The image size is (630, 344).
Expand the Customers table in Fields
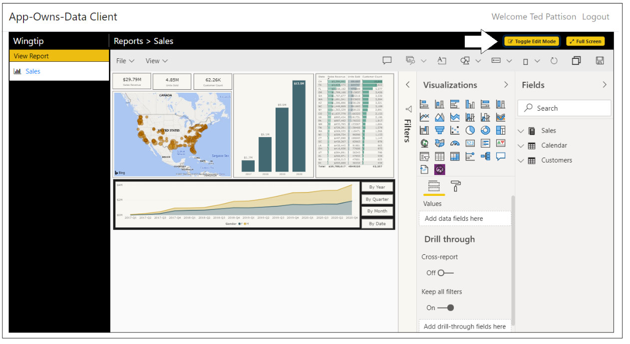coord(521,161)
